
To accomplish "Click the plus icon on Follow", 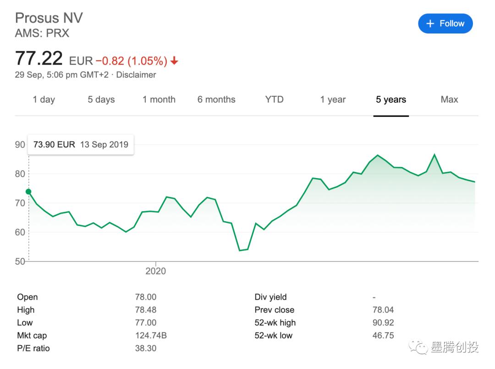I will [430, 24].
